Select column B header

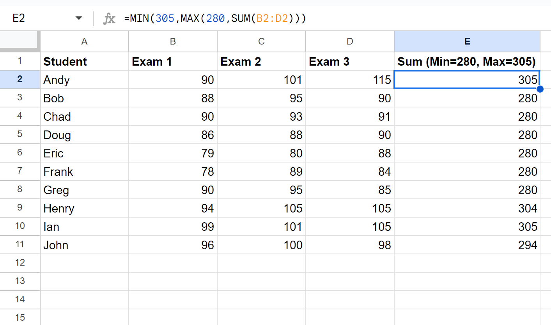point(173,41)
